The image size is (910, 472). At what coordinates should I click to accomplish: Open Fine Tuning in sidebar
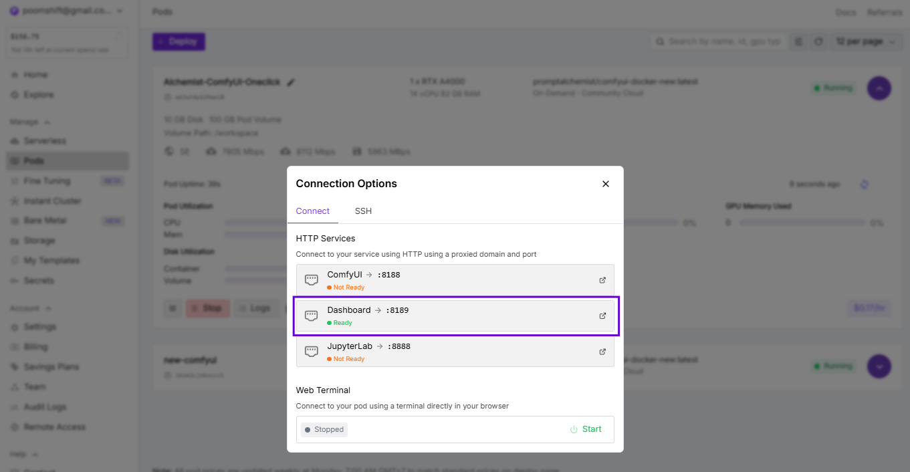47,181
